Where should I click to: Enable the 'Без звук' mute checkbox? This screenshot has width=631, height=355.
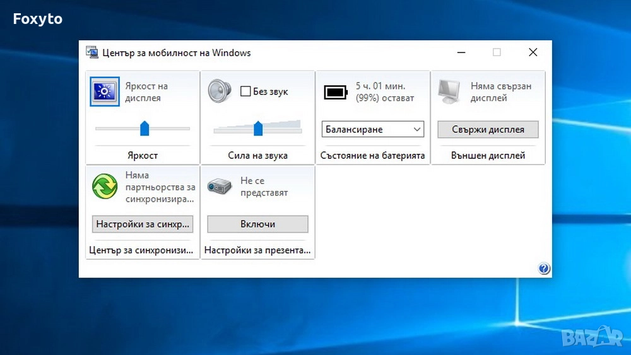[x=245, y=92]
